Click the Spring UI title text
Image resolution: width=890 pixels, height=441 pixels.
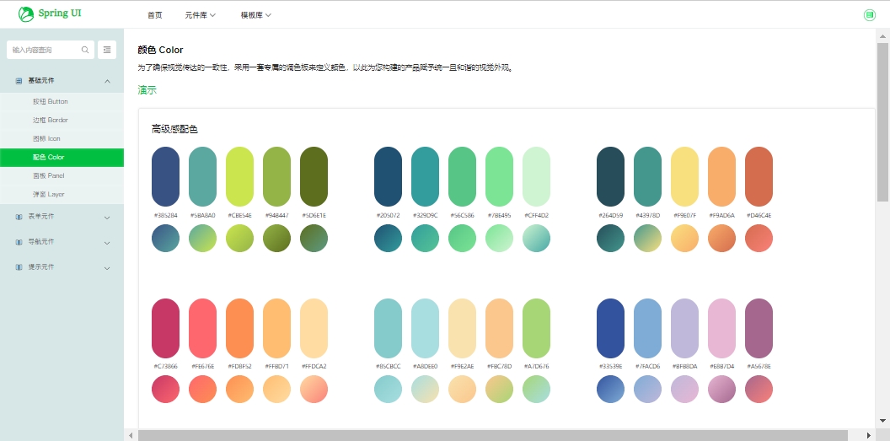[x=60, y=13]
